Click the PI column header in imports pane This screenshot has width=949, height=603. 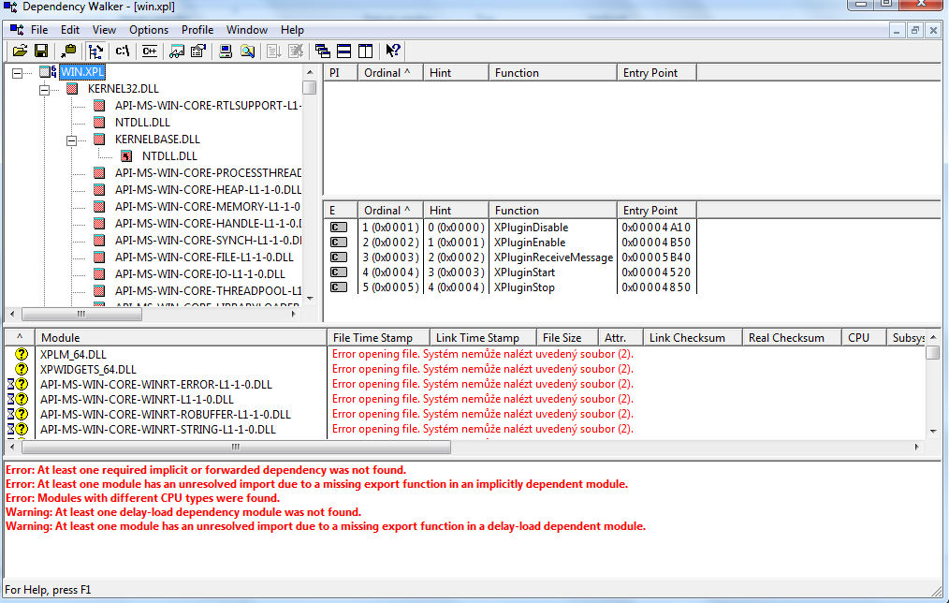pyautogui.click(x=341, y=73)
